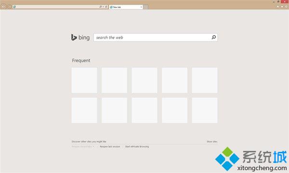This screenshot has width=289, height=173.
Task: Open the first Frequent tile in bottom row
Action: click(x=84, y=111)
